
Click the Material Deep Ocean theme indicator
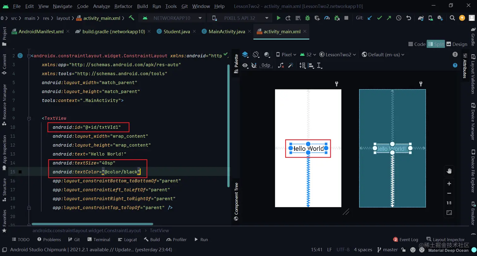[448, 250]
